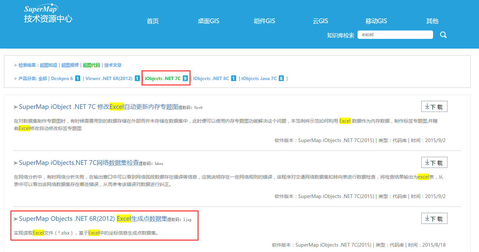Click the count badge 1 beside Deskpro 6
The width and height of the screenshot is (479, 252).
pyautogui.click(x=77, y=78)
